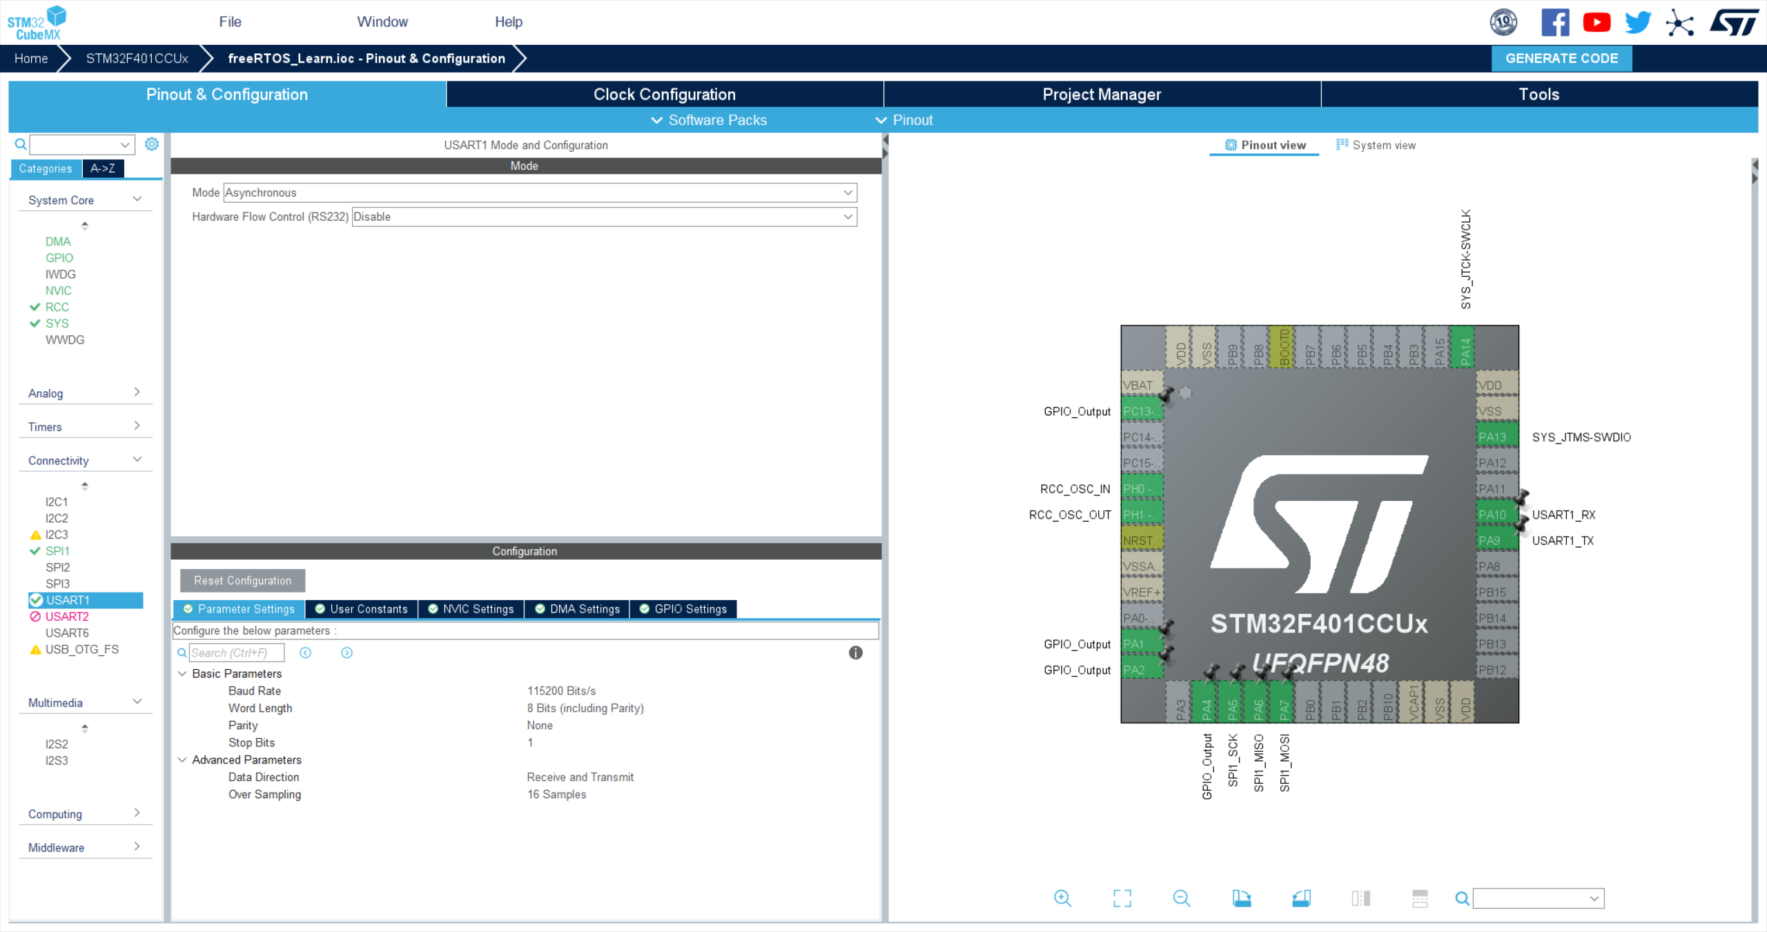The image size is (1767, 932).
Task: Select RCC in System Core list
Action: pyautogui.click(x=57, y=307)
